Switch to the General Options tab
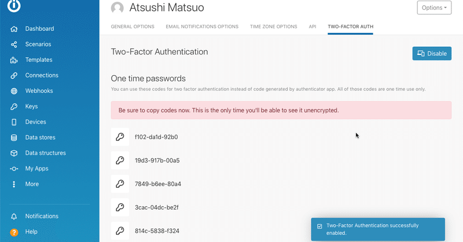The width and height of the screenshot is (463, 242). coord(133,27)
